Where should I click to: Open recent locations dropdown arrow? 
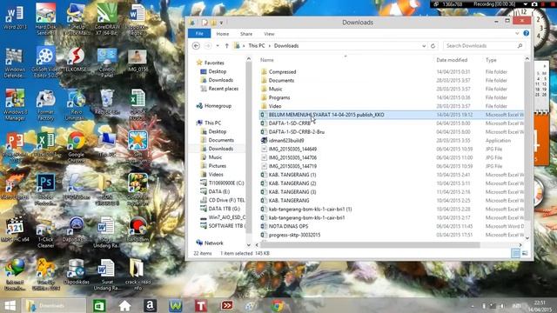tap(218, 46)
